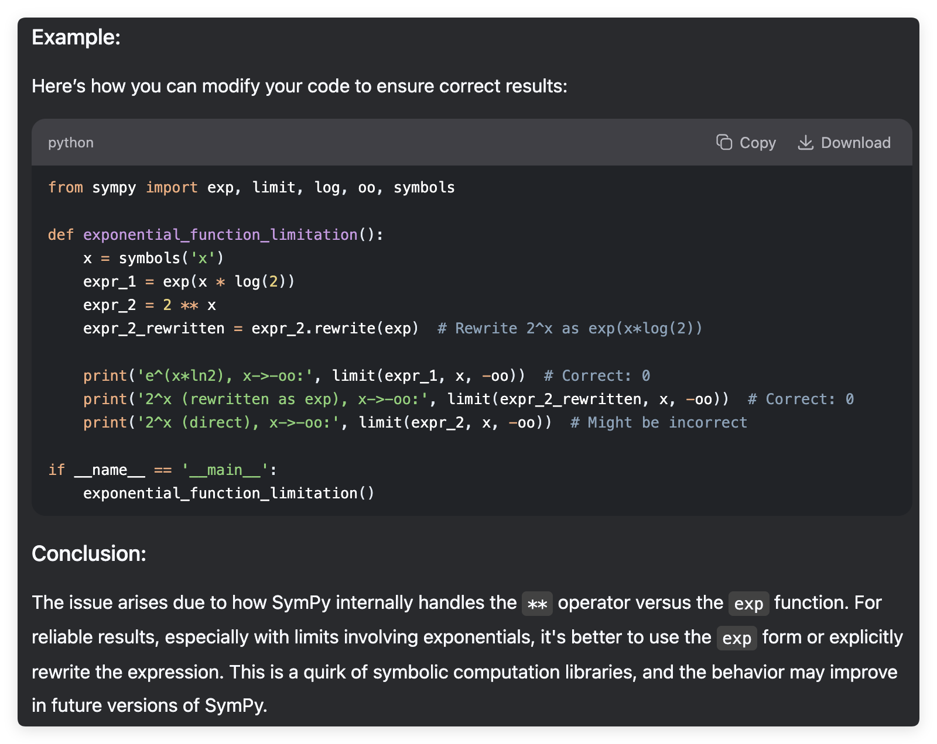
Task: Click the 'exp' chip before 'form or explicitly'
Action: 737,638
